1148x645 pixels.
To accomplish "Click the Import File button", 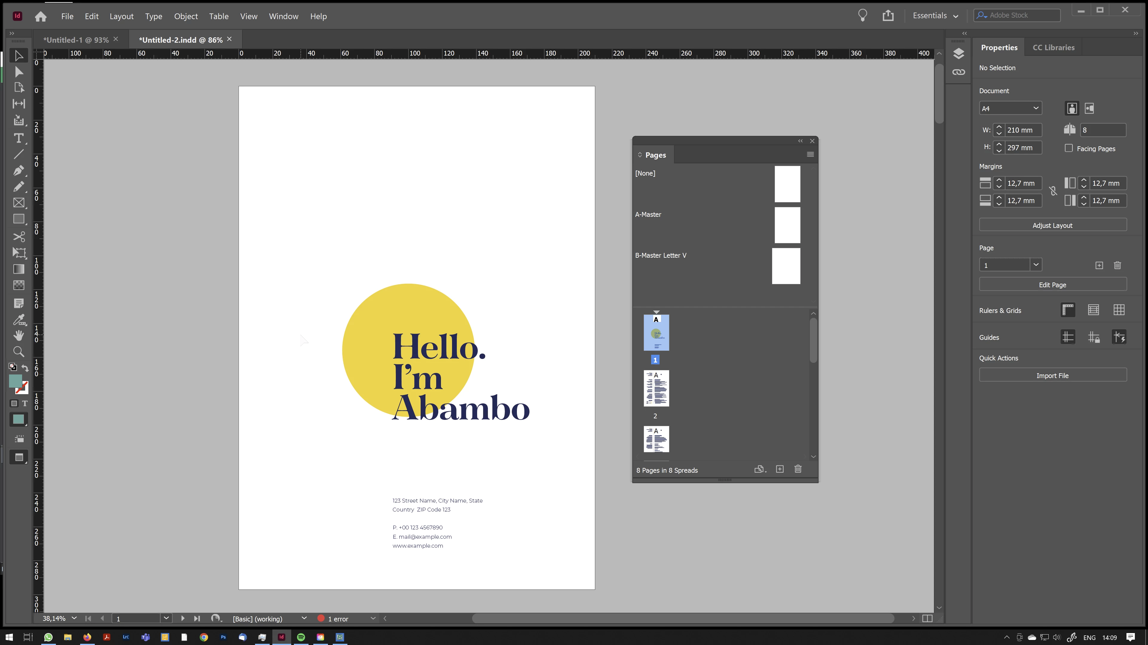I will pos(1052,375).
